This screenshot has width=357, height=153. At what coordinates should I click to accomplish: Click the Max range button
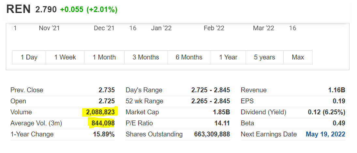[298, 57]
